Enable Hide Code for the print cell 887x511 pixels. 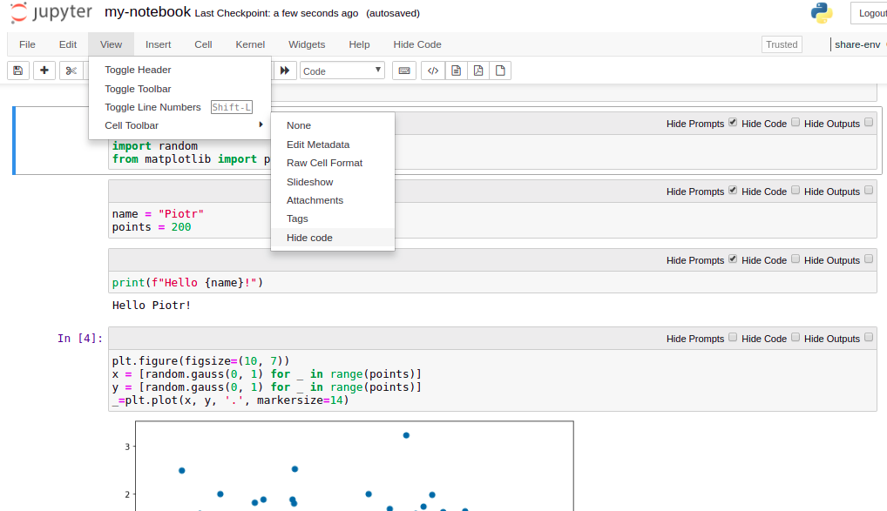tap(796, 259)
